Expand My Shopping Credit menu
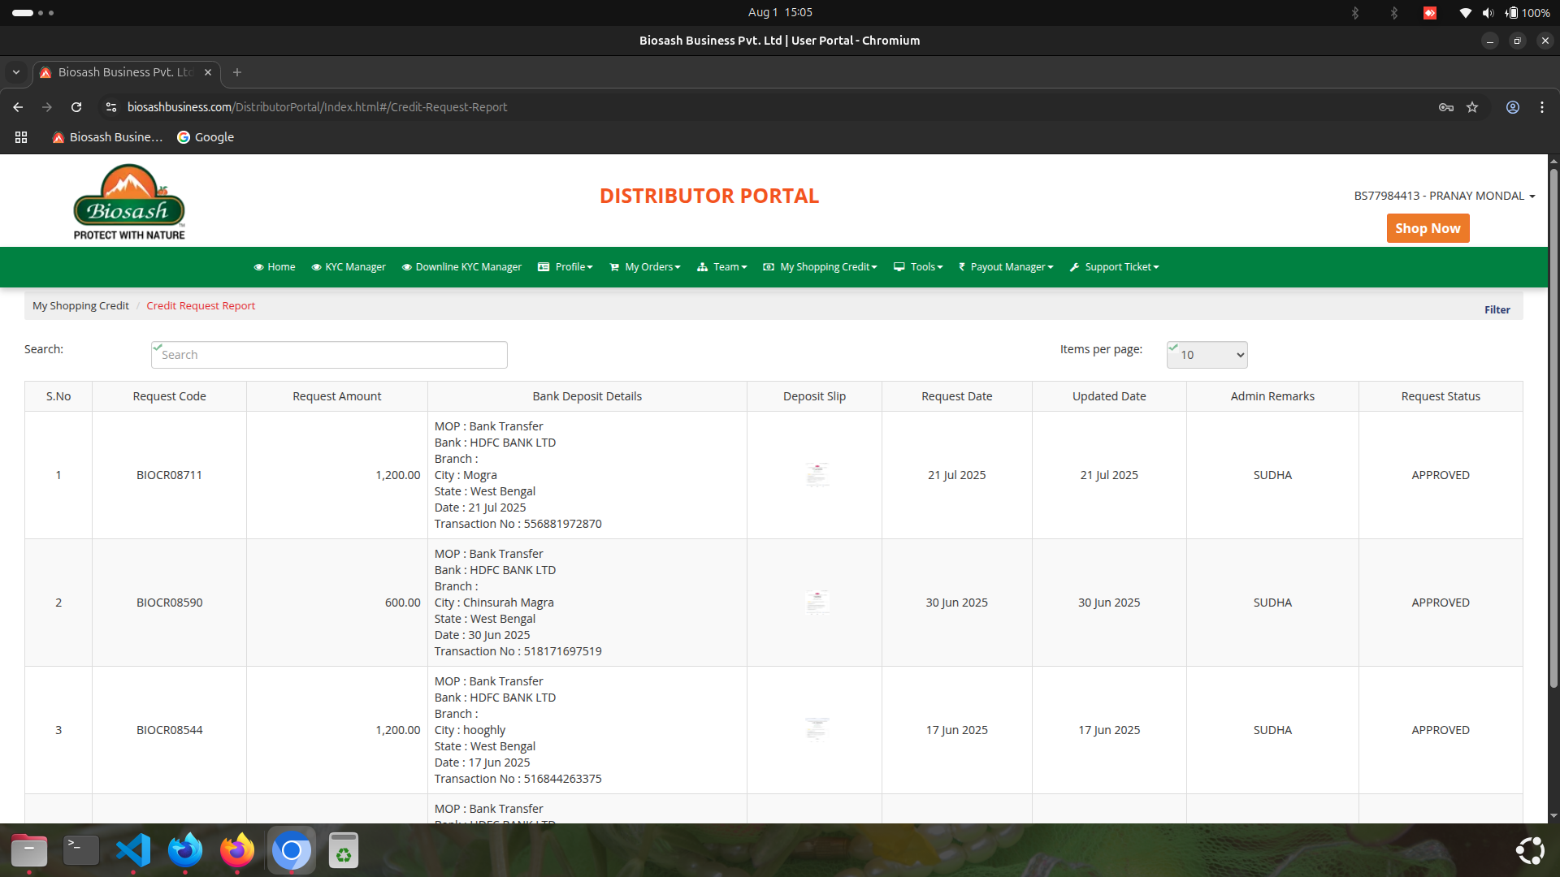 point(821,267)
